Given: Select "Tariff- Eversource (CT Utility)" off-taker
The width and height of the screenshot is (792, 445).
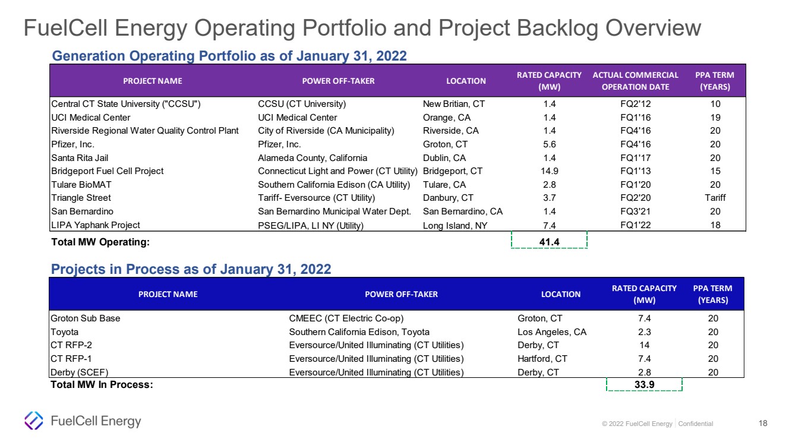Looking at the screenshot, I should click(x=316, y=198).
